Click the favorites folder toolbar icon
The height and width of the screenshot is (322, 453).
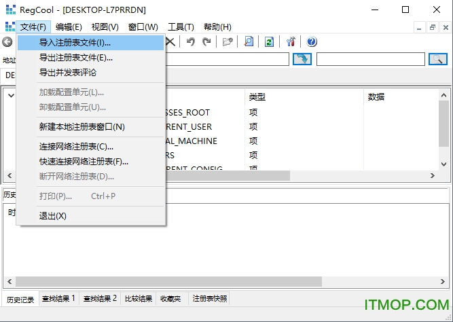pyautogui.click(x=228, y=42)
